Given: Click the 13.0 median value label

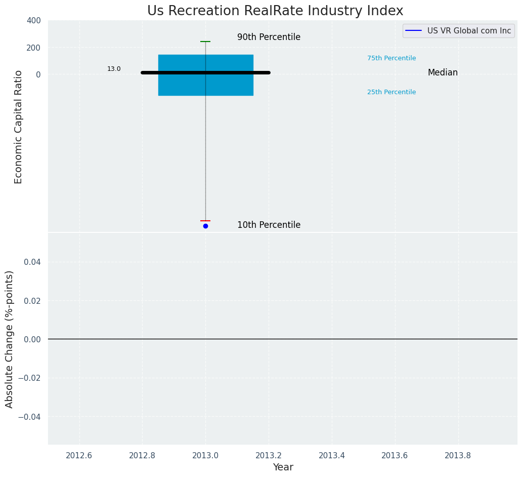Looking at the screenshot, I should click(x=114, y=69).
